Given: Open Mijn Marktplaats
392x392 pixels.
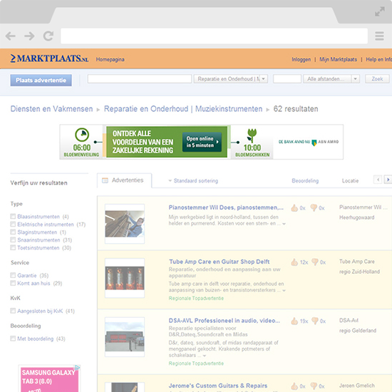Looking at the screenshot, I should pyautogui.click(x=338, y=59).
